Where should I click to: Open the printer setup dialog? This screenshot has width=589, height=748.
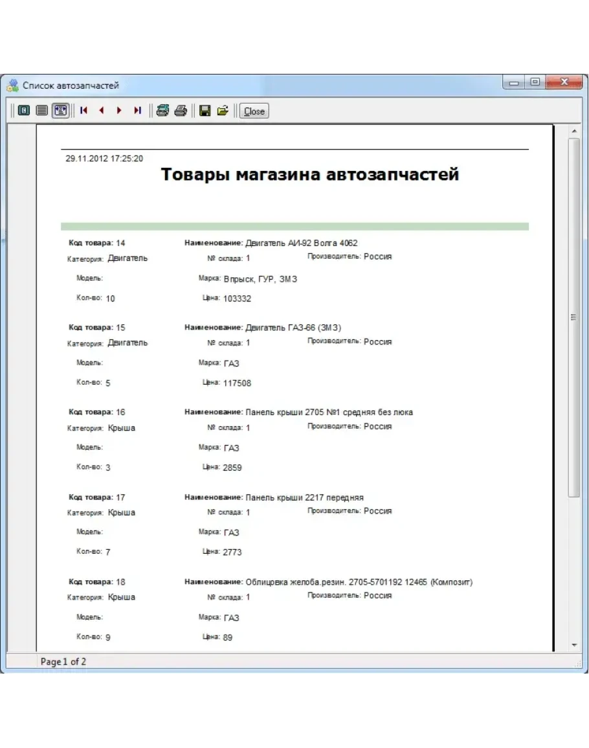pyautogui.click(x=162, y=111)
